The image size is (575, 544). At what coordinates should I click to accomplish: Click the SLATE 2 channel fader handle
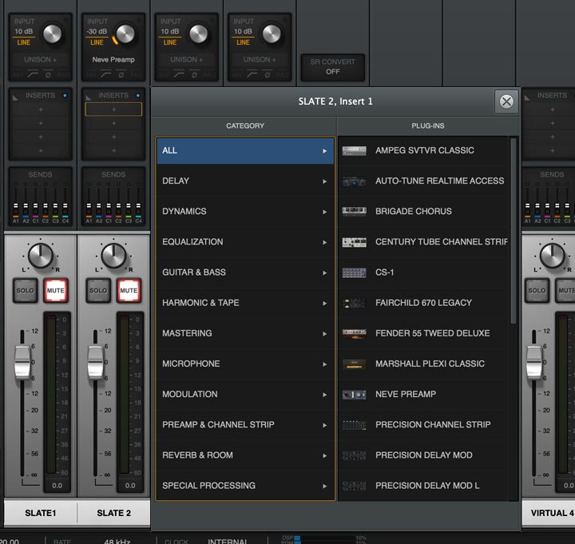[96, 362]
